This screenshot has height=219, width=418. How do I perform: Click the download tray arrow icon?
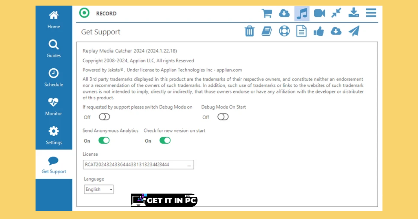point(354,13)
